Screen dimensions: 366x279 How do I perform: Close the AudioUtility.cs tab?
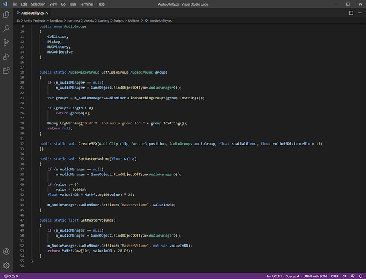click(x=47, y=13)
